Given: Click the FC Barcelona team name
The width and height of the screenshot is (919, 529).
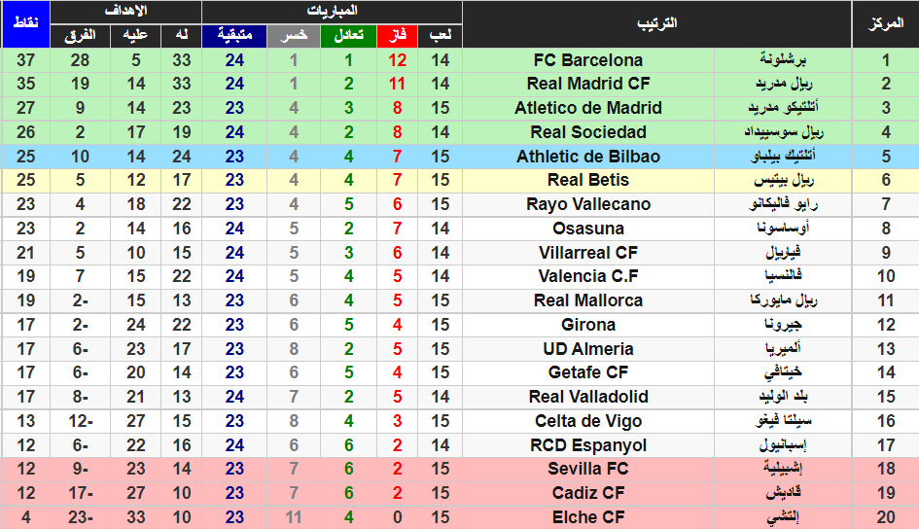Looking at the screenshot, I should click(587, 60).
